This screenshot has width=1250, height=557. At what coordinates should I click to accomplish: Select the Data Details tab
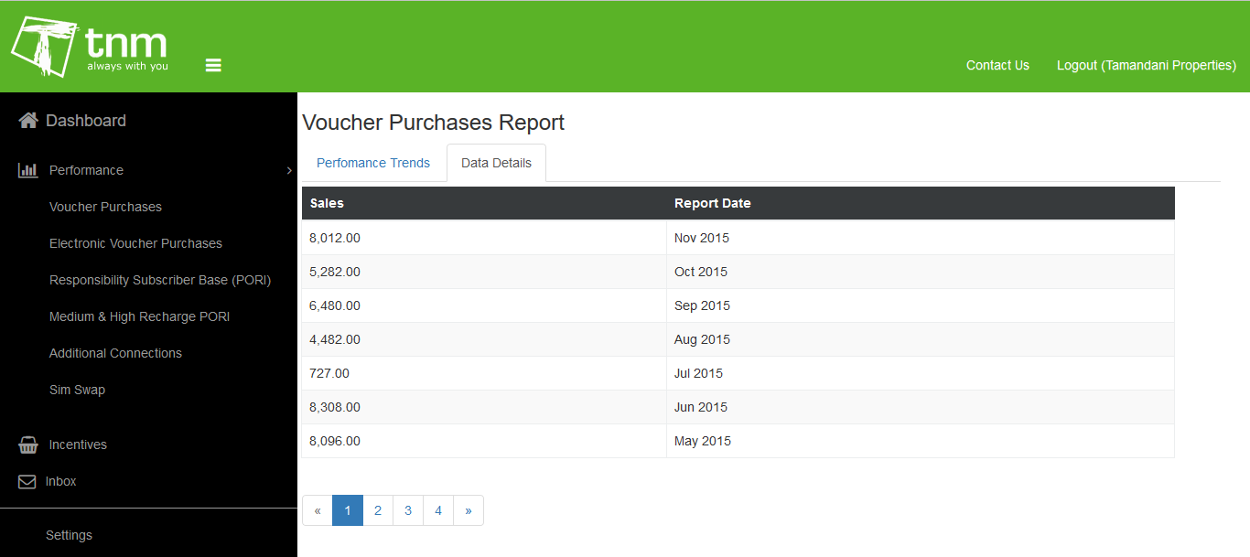tap(496, 163)
